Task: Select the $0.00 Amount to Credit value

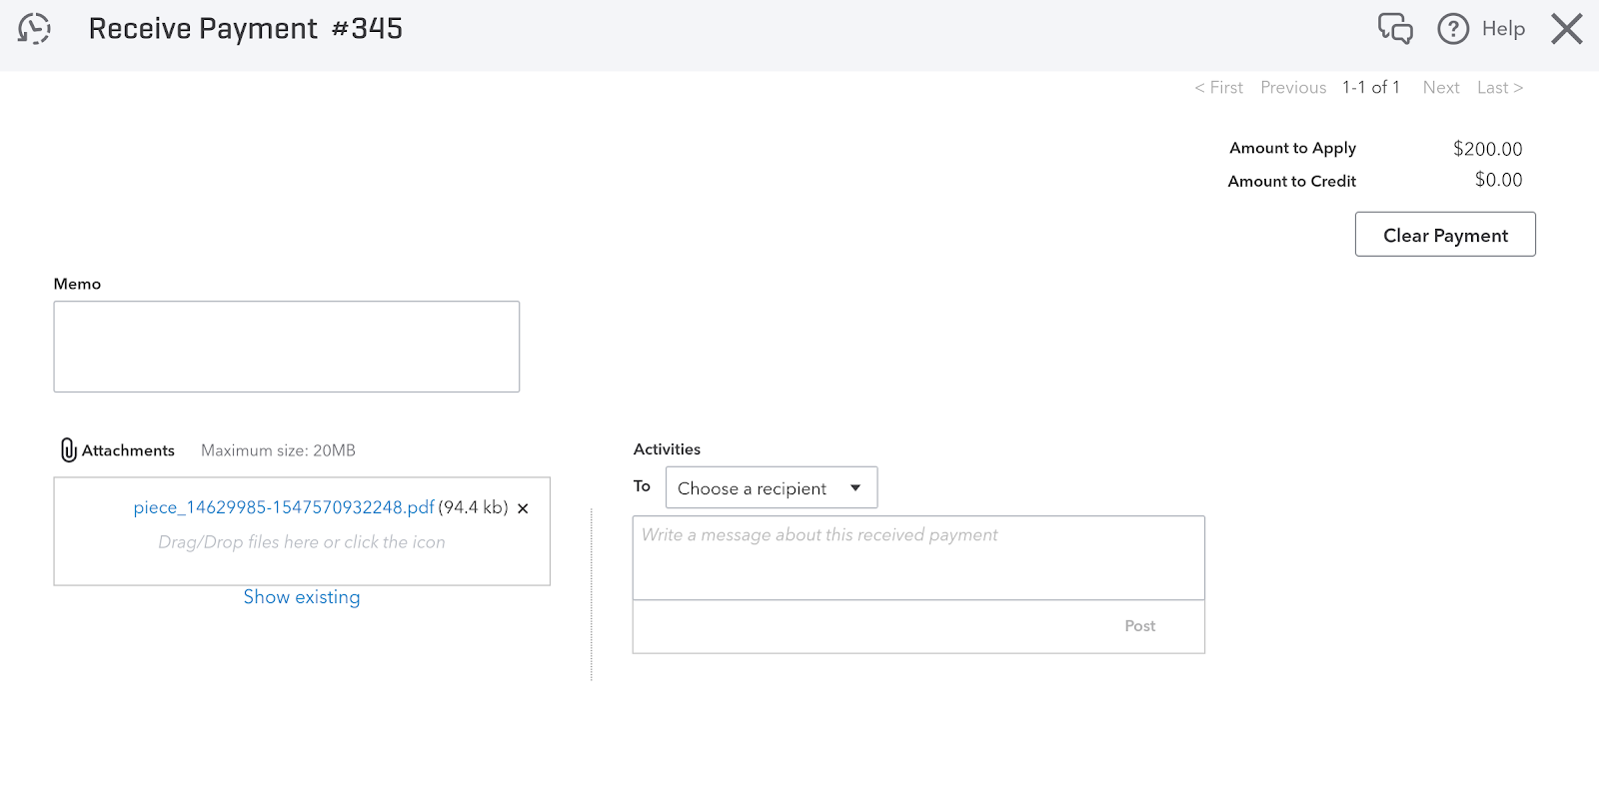Action: point(1498,180)
